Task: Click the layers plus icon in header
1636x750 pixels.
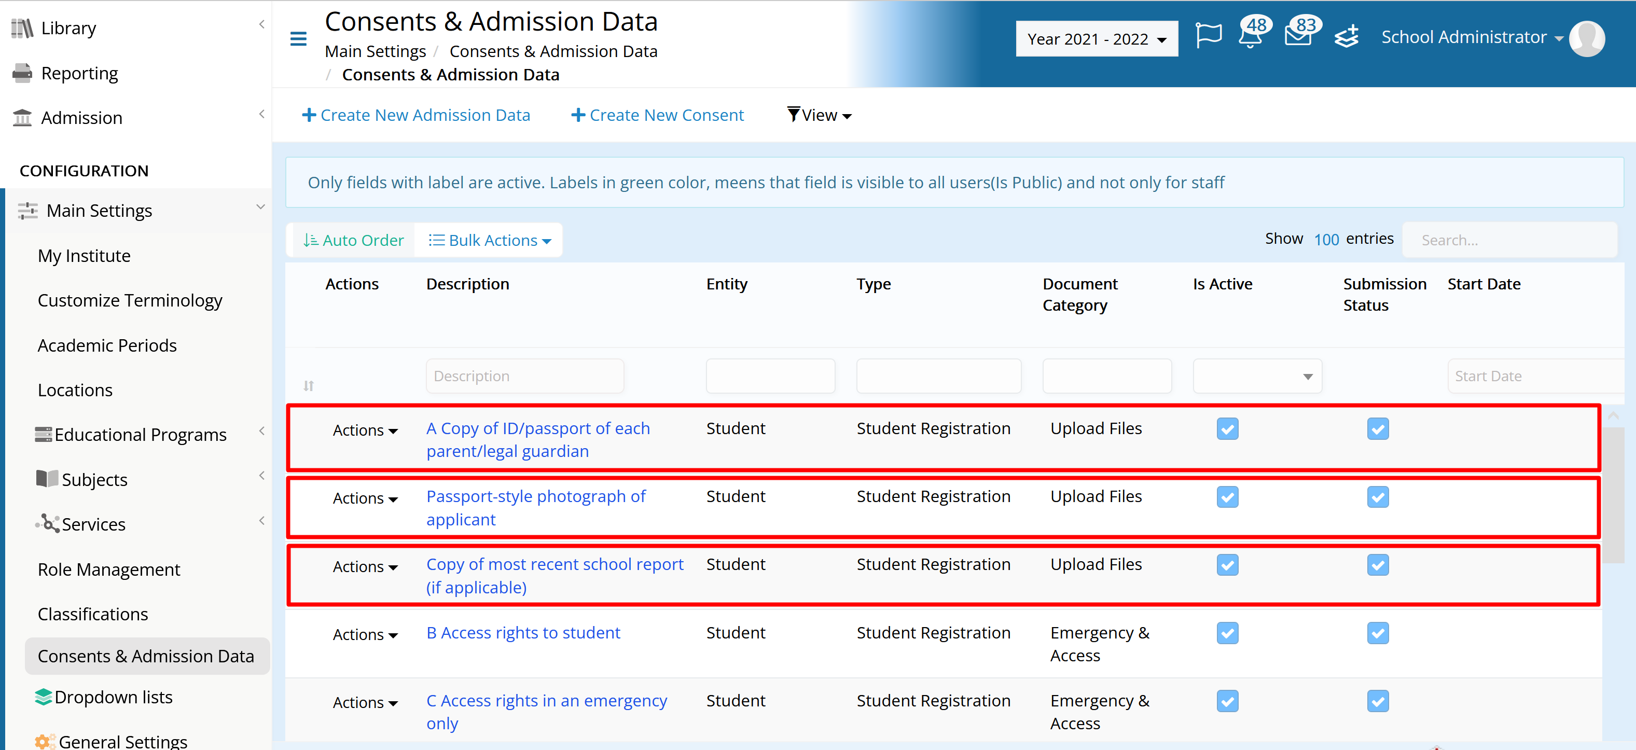Action: coord(1347,36)
